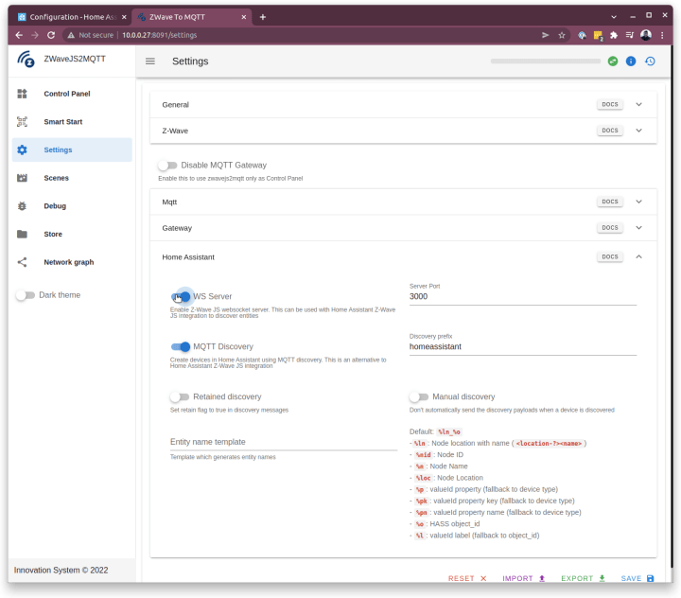Click the browser profile avatar
The height and width of the screenshot is (598, 681).
[x=646, y=35]
